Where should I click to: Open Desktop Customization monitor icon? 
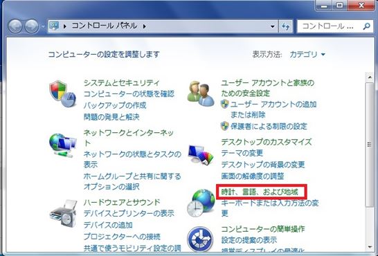coord(201,154)
